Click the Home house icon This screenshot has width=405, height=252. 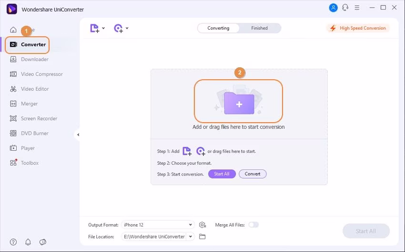point(13,30)
